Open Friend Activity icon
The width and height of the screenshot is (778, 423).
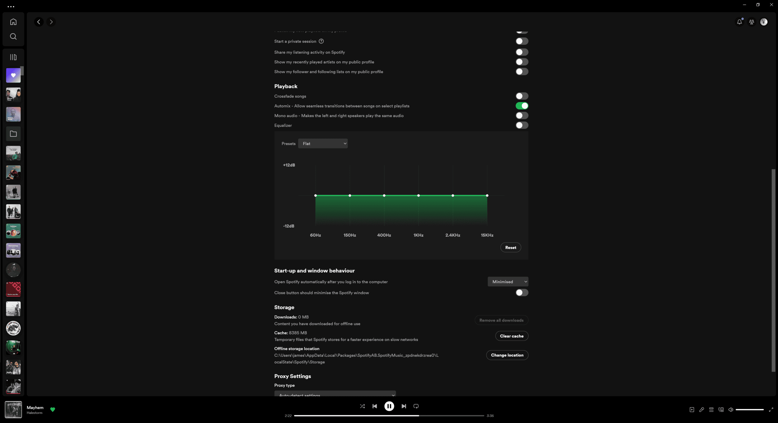coord(752,22)
